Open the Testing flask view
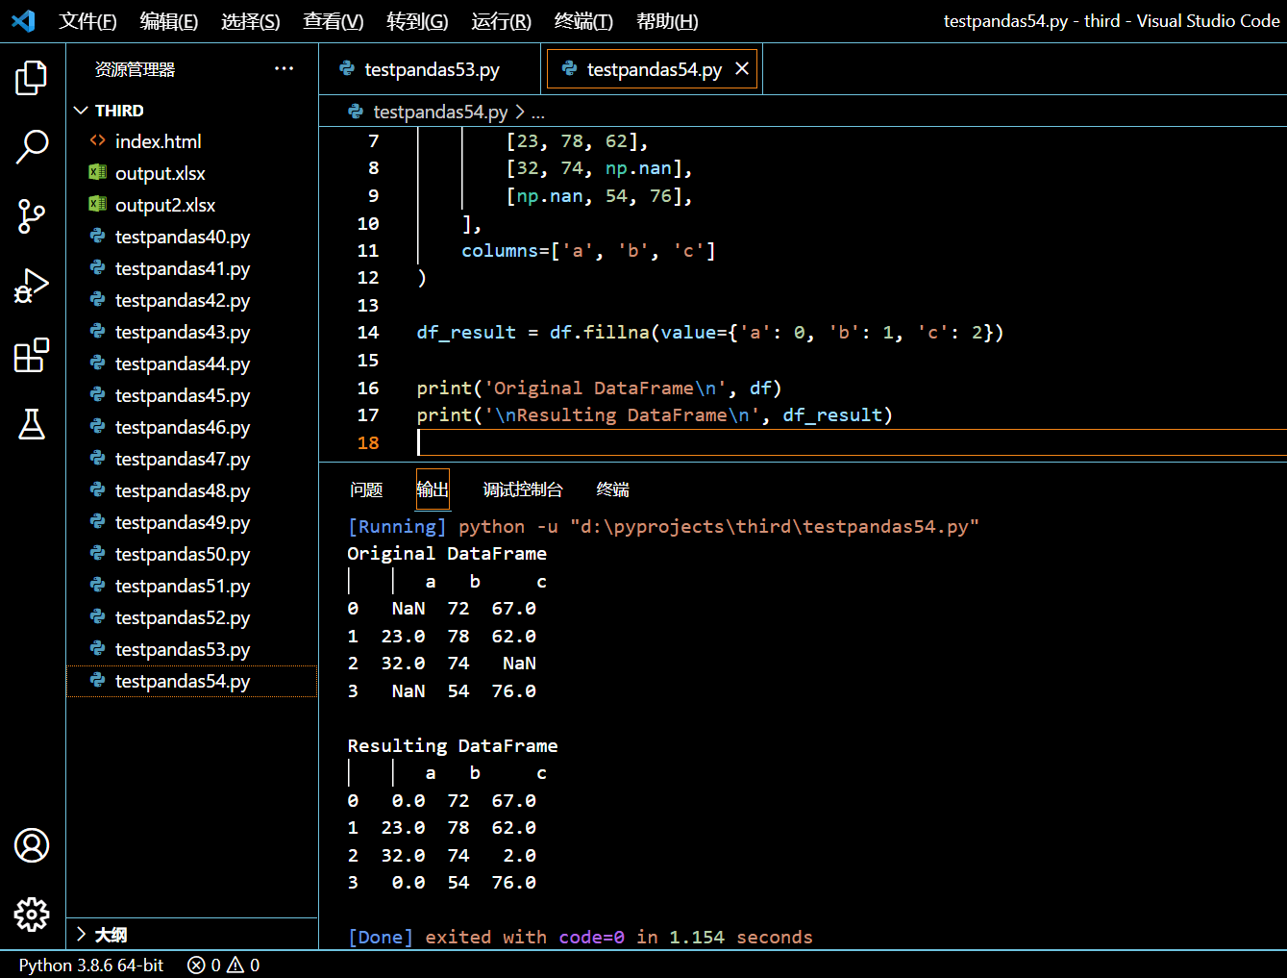Viewport: 1287px width, 978px height. pyautogui.click(x=32, y=424)
